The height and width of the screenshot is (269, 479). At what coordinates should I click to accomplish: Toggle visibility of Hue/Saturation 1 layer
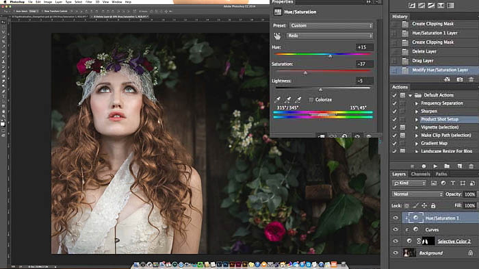click(x=396, y=218)
